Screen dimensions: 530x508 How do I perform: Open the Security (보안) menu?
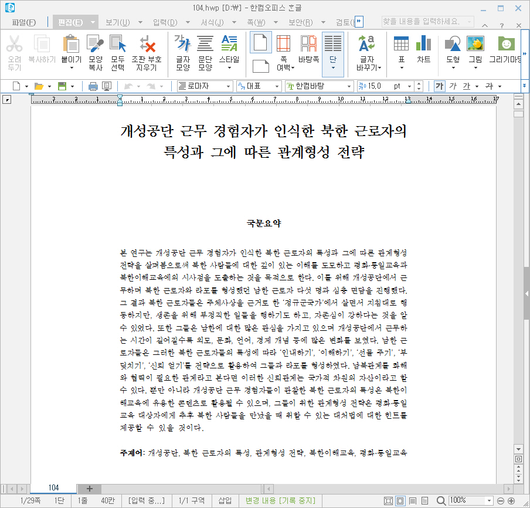click(x=300, y=22)
